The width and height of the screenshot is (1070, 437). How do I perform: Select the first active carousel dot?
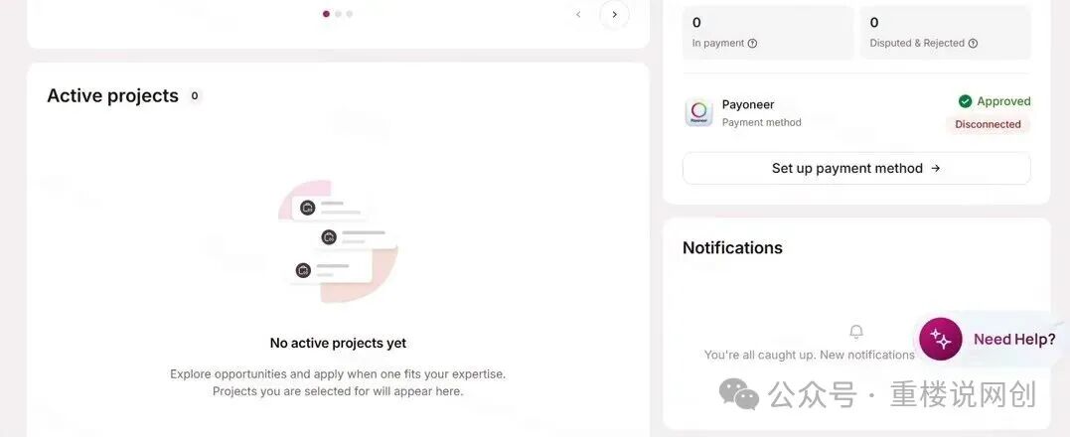pos(326,14)
